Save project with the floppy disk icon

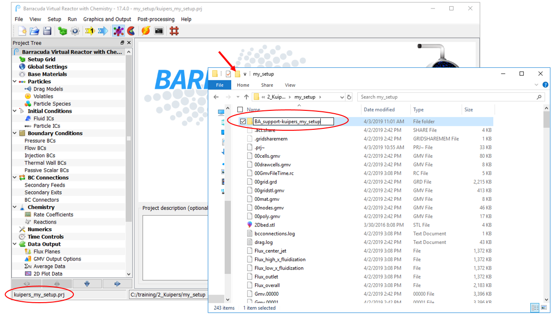[47, 31]
